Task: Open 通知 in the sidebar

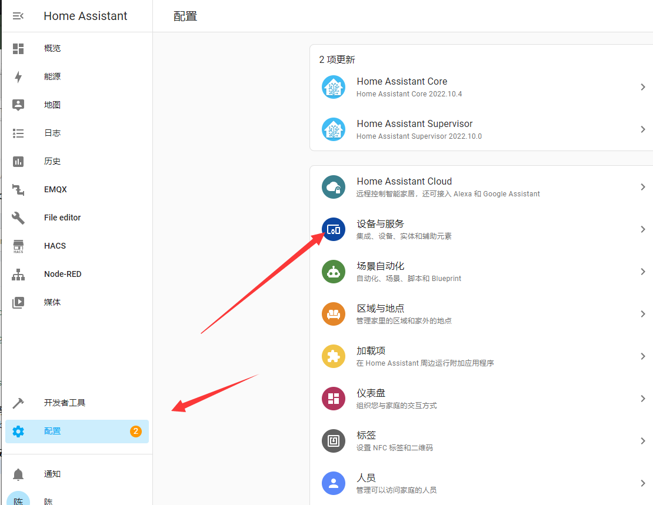Action: tap(77, 474)
